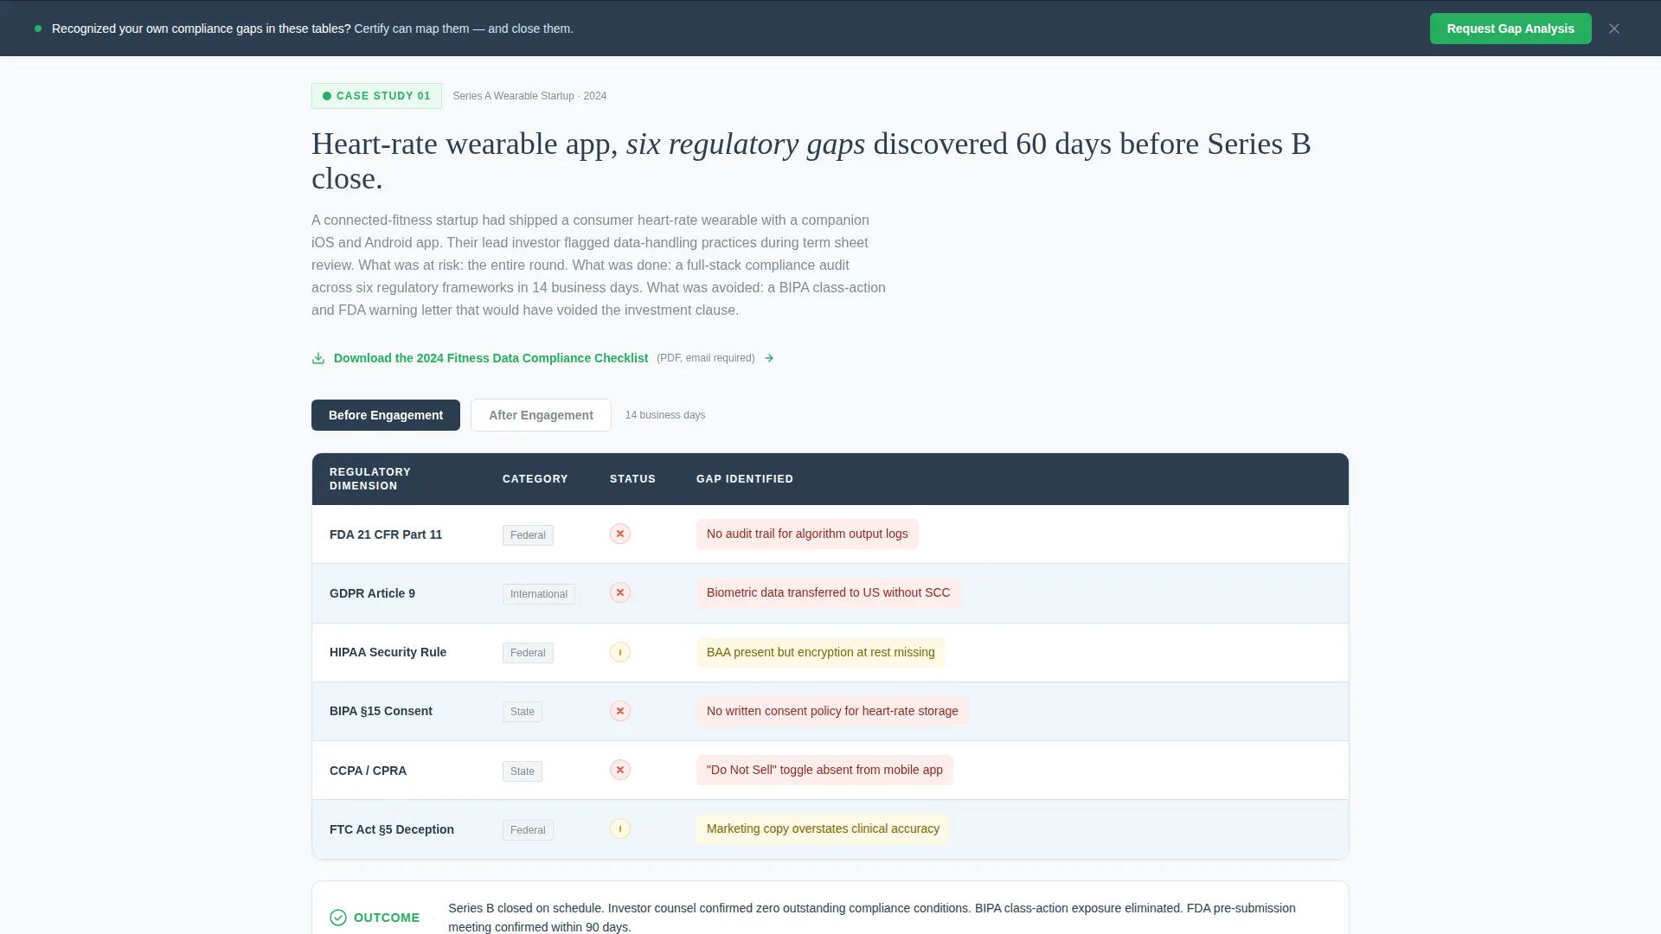Viewport: 1661px width, 934px height.
Task: Click the red X status icon for CCPA / CPRA
Action: tap(620, 770)
